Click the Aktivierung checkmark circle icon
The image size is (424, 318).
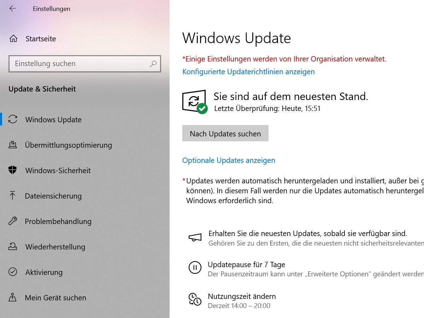[13, 272]
